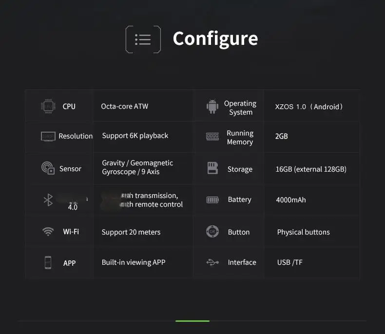Click the Configure list icon in header
385x334 pixels.
click(x=143, y=39)
